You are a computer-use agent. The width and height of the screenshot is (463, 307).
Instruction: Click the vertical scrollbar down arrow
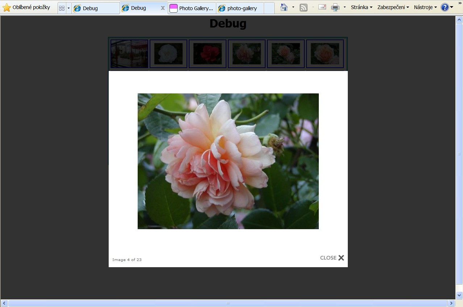pos(459,295)
